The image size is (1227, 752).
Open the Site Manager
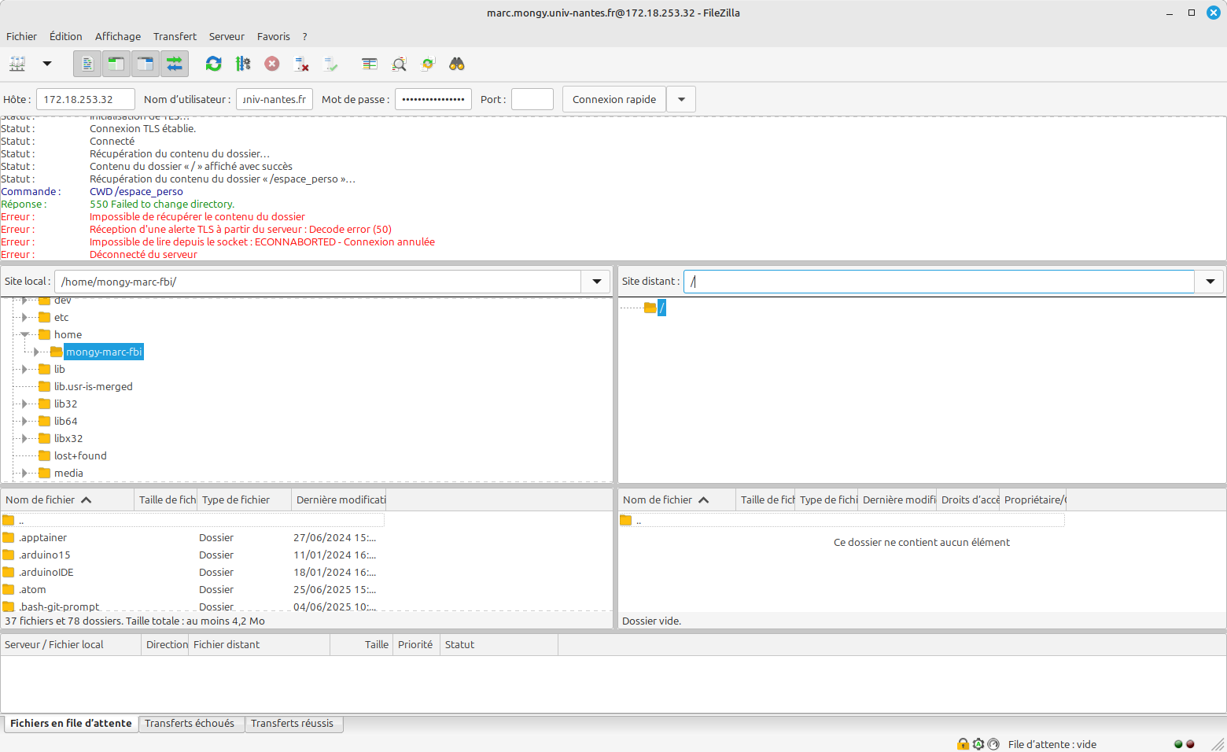point(17,64)
